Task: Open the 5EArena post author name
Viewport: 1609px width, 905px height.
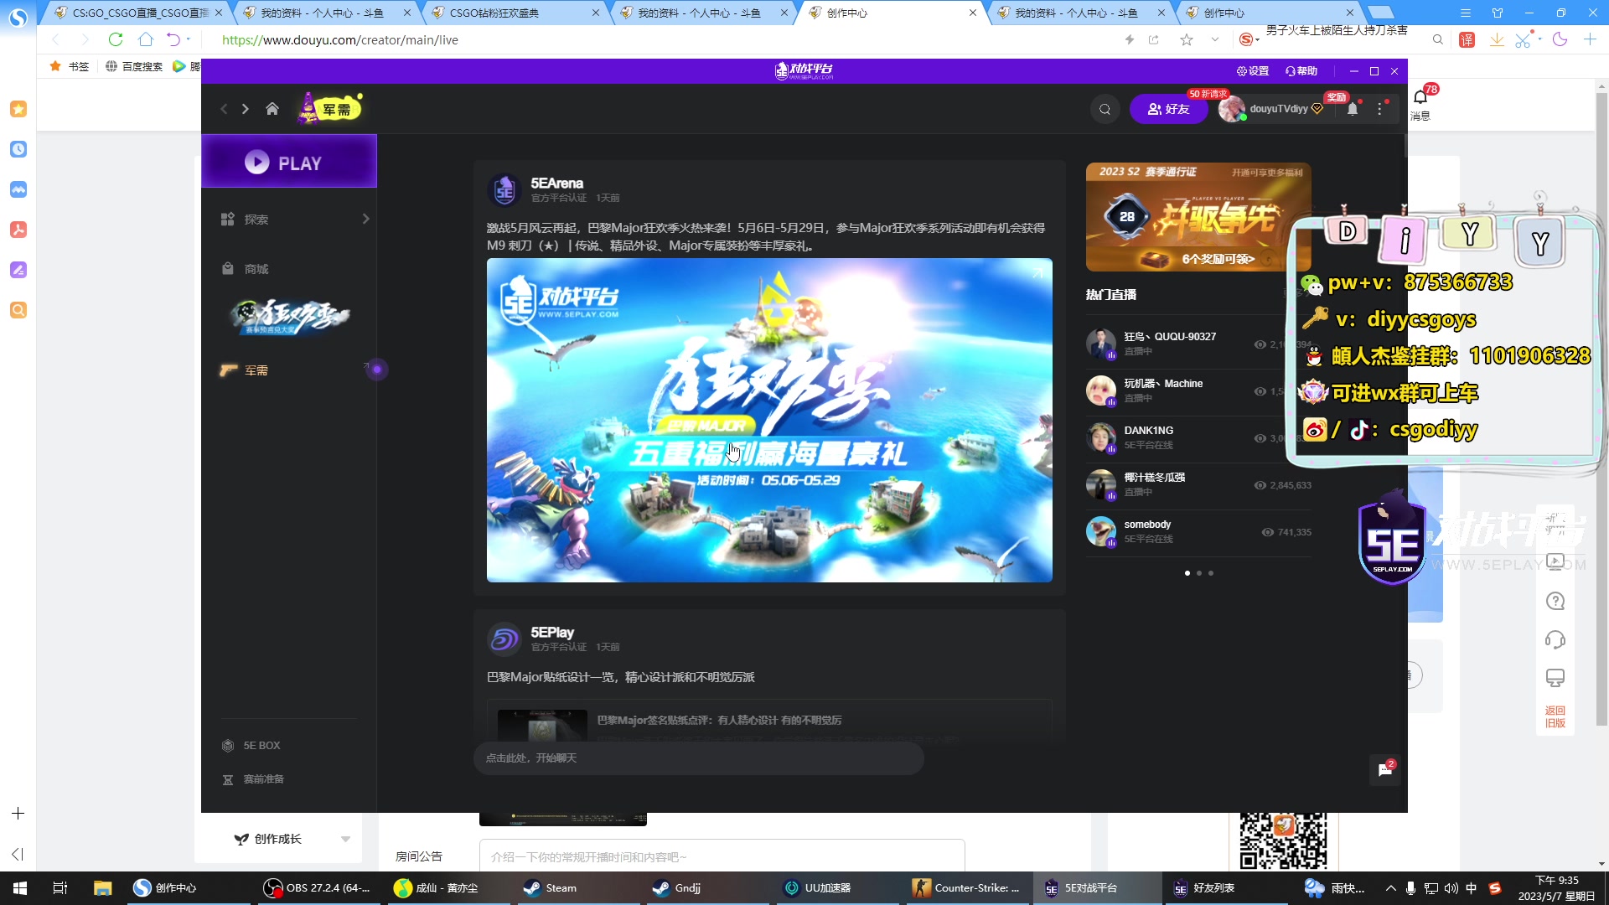Action: (556, 183)
